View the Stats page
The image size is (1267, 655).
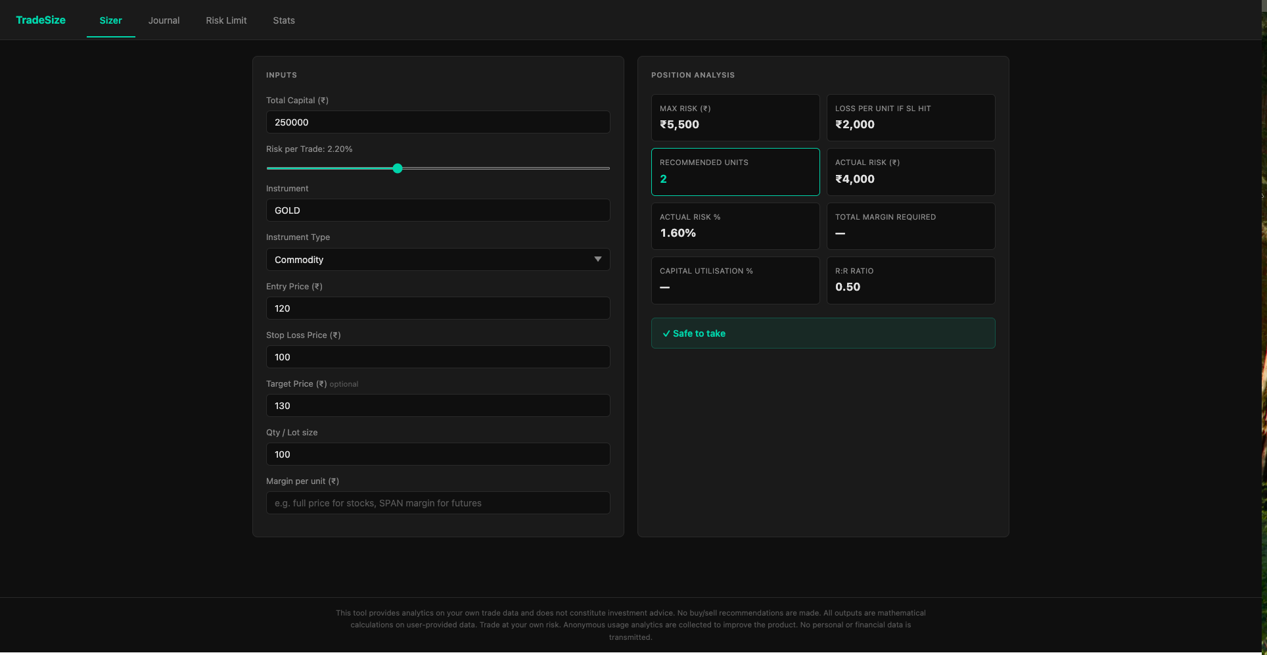pos(283,20)
